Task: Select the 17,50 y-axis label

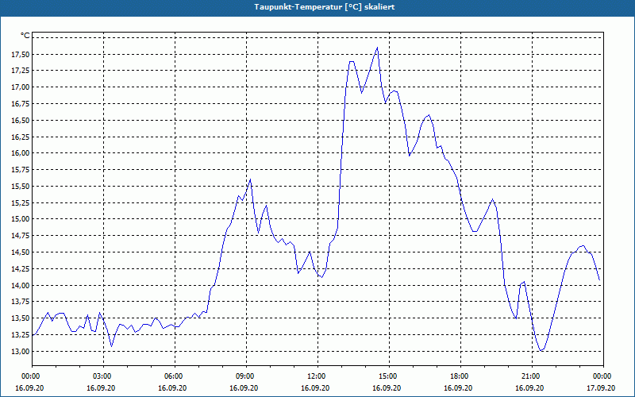Action: pyautogui.click(x=21, y=54)
